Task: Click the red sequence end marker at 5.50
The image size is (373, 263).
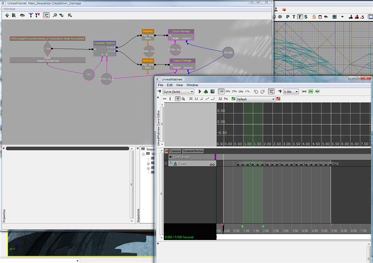Action: pos(331,224)
